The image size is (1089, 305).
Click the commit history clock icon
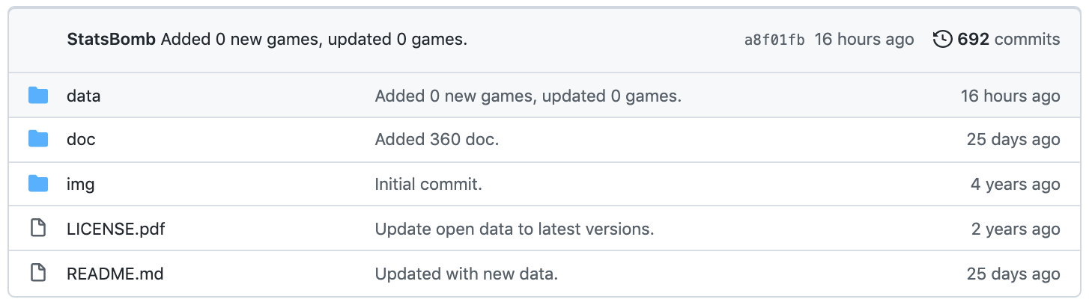pos(942,40)
